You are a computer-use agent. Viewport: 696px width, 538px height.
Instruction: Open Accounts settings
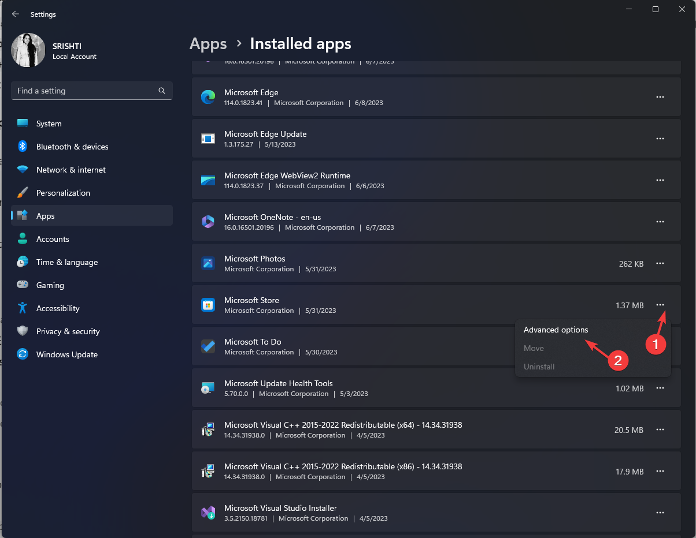click(92, 239)
